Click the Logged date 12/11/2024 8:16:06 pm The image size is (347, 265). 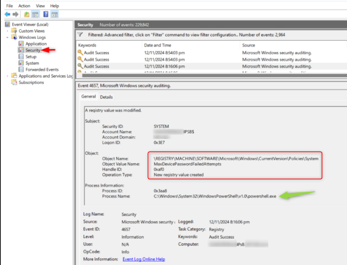[229, 222]
